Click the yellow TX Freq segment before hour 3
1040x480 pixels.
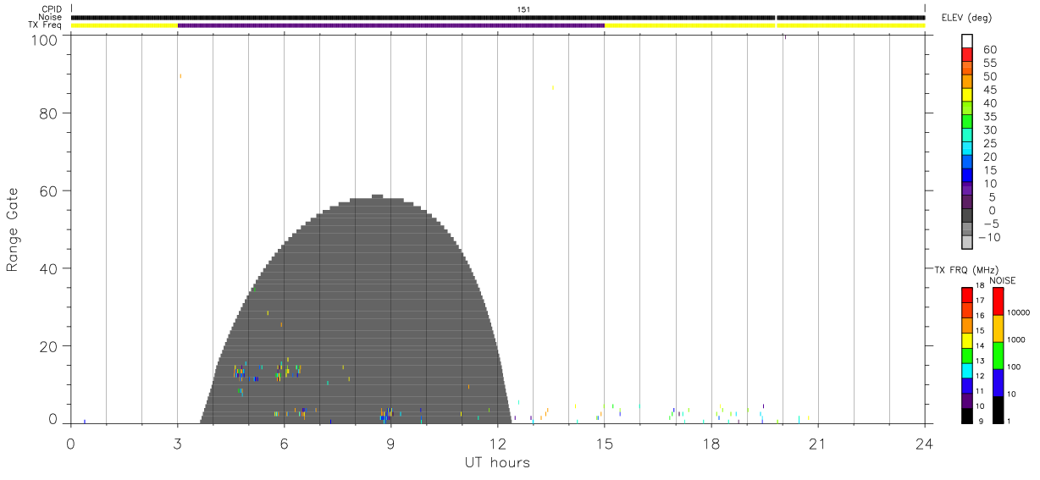click(x=124, y=25)
